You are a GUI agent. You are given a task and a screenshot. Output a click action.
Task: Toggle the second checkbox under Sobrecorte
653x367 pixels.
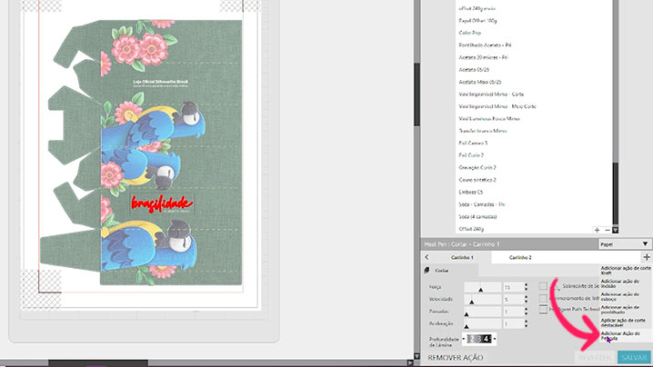(543, 299)
